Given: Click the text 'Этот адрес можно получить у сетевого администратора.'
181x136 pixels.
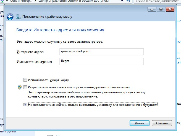Looking at the screenshot, I should pos(60,42).
